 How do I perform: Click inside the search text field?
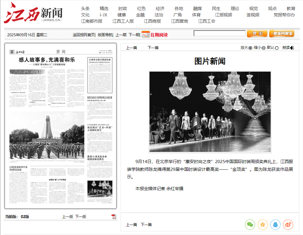point(219,34)
